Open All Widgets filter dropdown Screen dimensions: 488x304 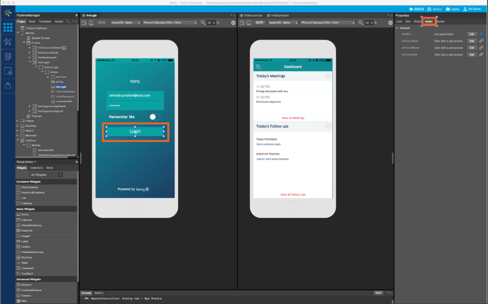46,175
